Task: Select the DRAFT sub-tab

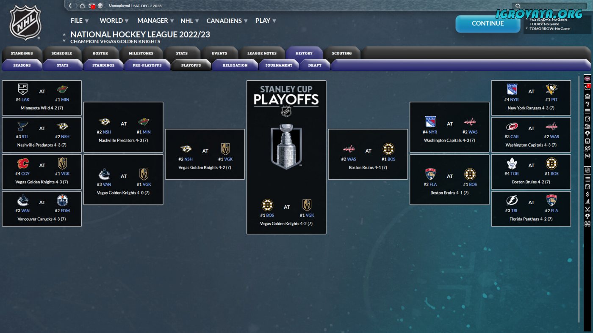Action: click(x=315, y=65)
